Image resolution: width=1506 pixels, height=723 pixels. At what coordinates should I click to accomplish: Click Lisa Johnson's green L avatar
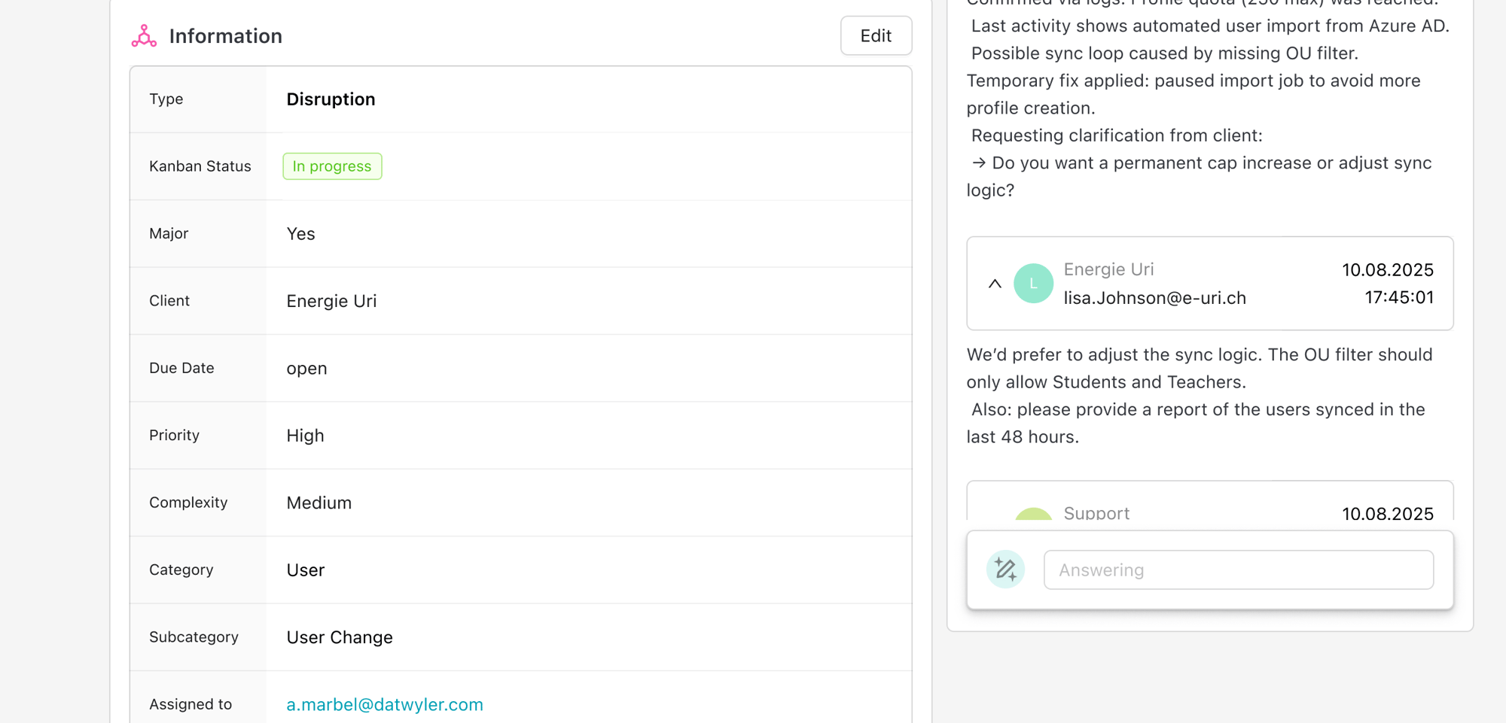[1033, 284]
